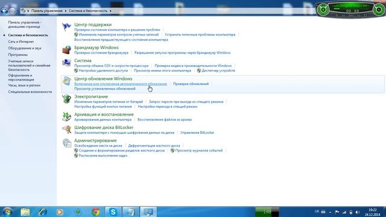Show hidden tray icons arrow

(330, 212)
